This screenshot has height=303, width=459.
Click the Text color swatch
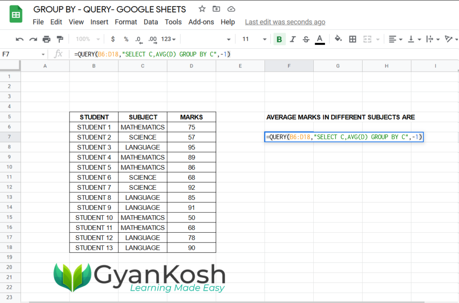click(319, 39)
